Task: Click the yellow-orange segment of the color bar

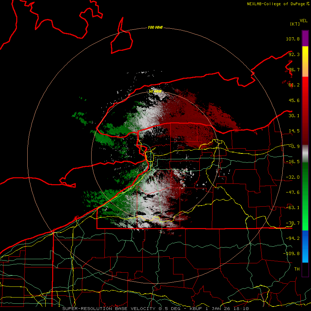Action: pos(305,62)
